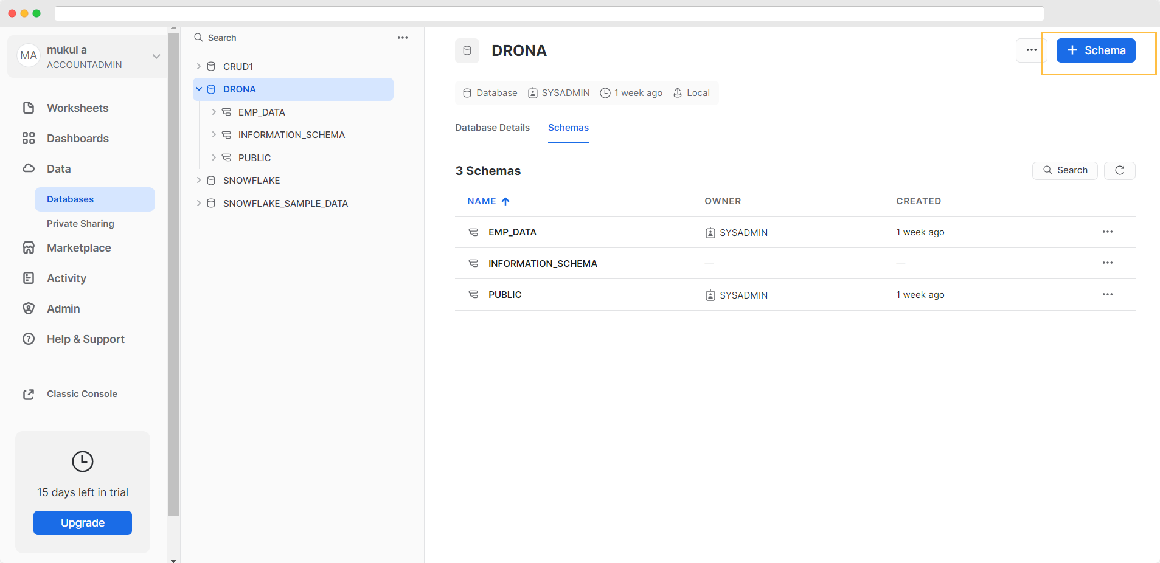Click the blue Schema create button
Screen dimensions: 1160x563
pyautogui.click(x=1096, y=50)
